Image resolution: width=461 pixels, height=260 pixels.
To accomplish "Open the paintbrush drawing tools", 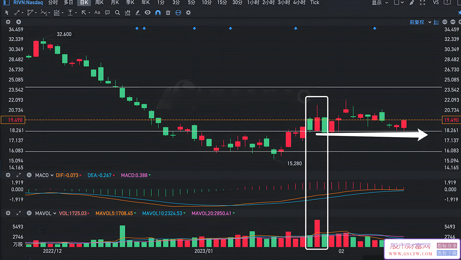I will (412, 3).
